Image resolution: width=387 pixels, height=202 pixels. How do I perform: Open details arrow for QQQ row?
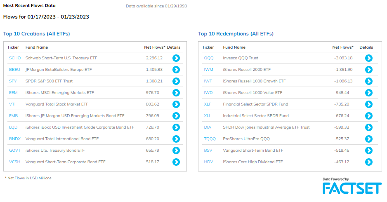(x=369, y=58)
